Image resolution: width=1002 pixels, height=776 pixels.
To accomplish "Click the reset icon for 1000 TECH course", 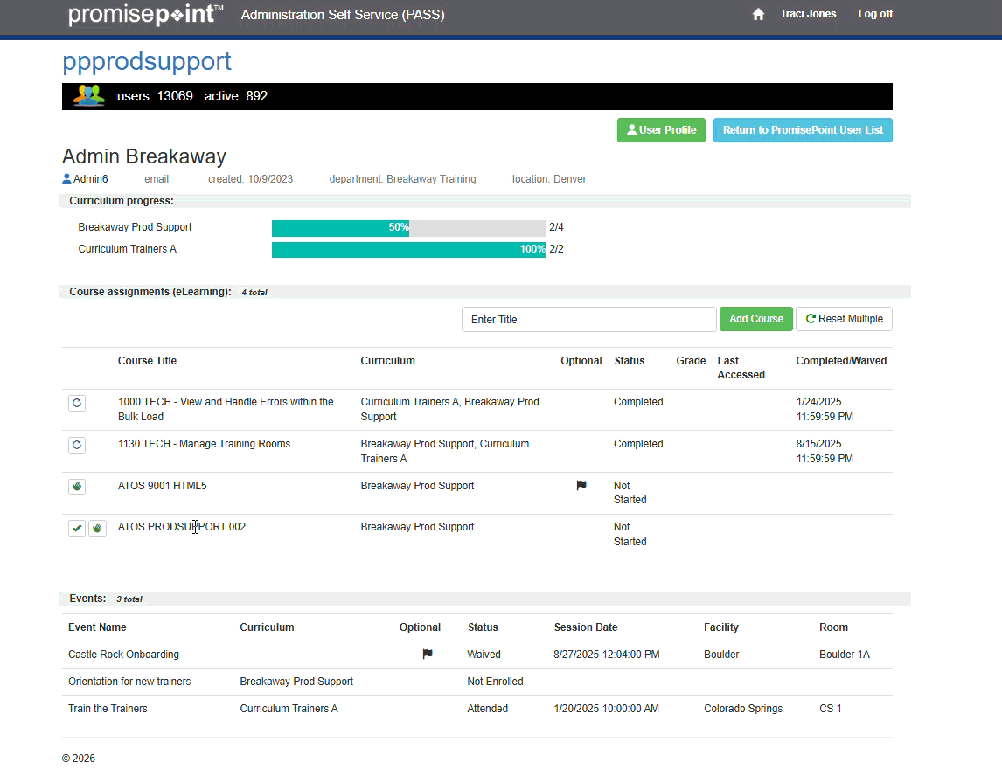I will 77,403.
